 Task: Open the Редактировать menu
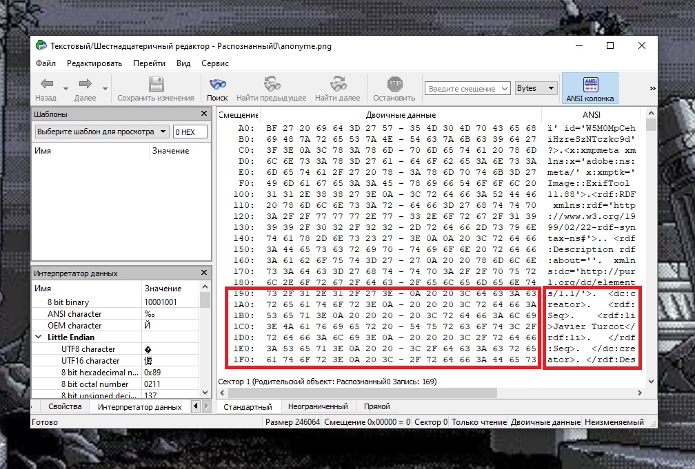tap(94, 63)
